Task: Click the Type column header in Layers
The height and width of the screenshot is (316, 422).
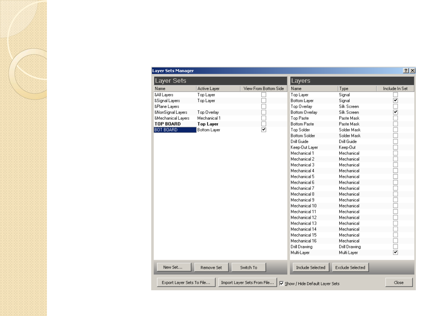Action: pos(357,89)
